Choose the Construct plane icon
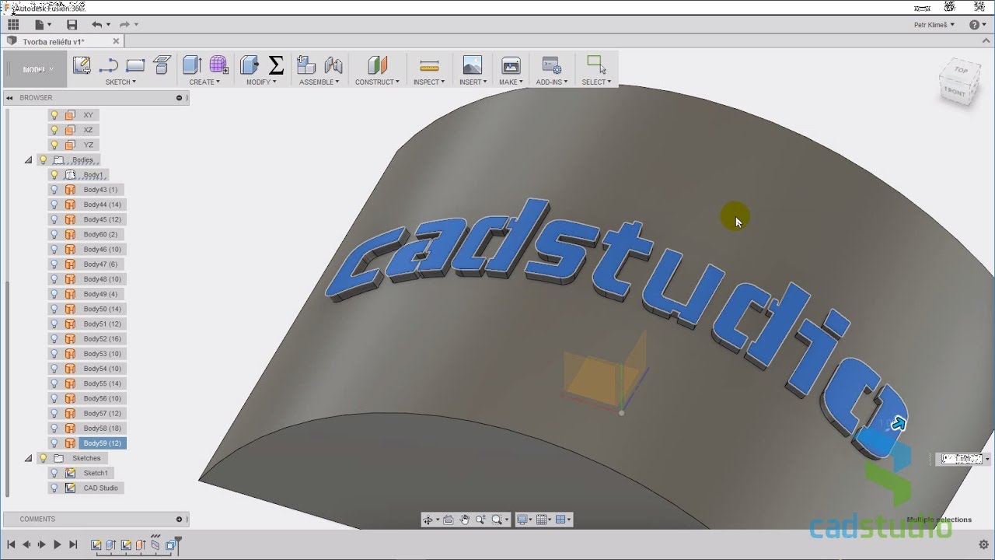 click(x=377, y=65)
